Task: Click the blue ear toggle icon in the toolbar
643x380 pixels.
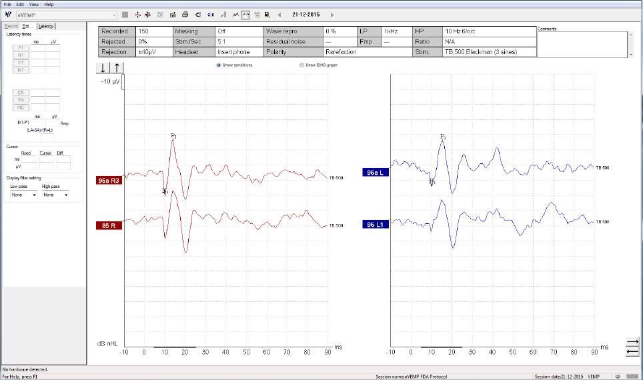Action: pyautogui.click(x=210, y=15)
